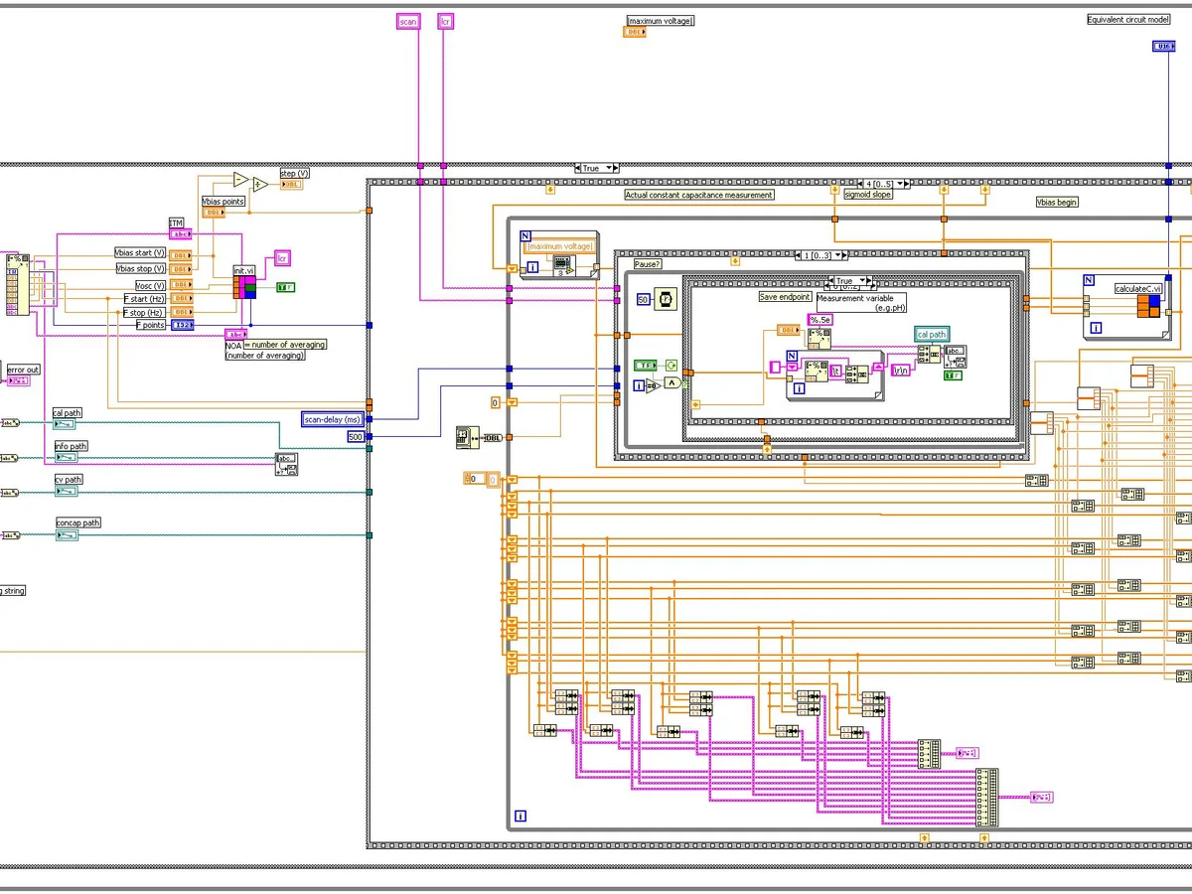The width and height of the screenshot is (1192, 894).
Task: Click the Vbias points DBL terminal
Action: [214, 213]
